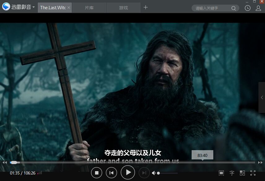
Task: Play the video
Action: [x=128, y=172]
